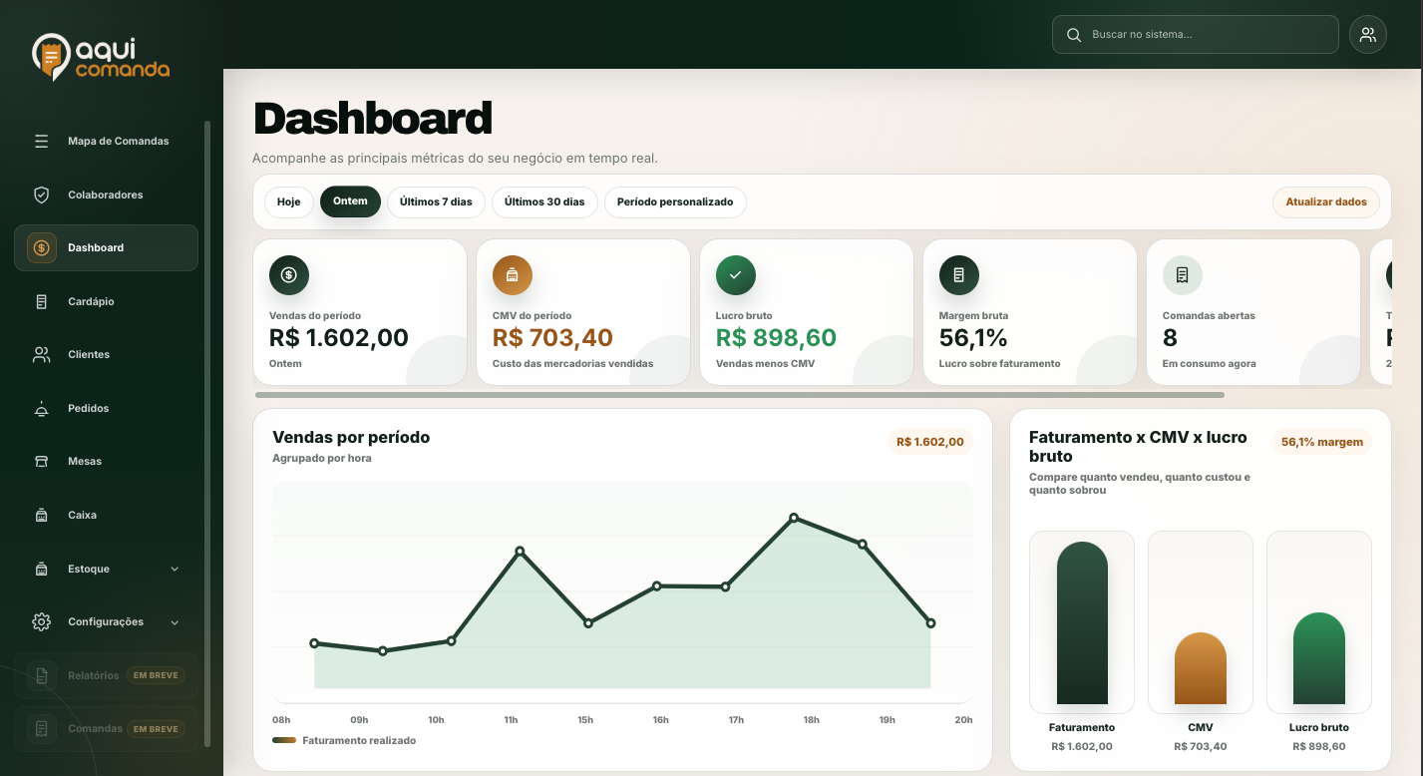Click the Pedidos serving bell icon

pos(41,408)
